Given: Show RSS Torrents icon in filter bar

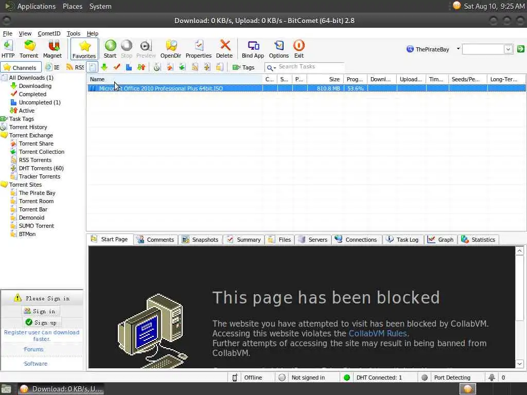Looking at the screenshot, I should [195, 67].
